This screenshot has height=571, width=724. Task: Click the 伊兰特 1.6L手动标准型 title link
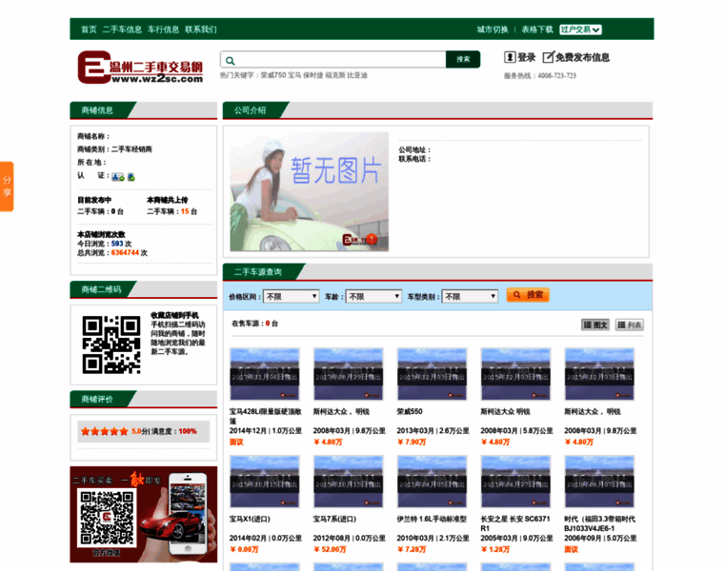click(432, 519)
